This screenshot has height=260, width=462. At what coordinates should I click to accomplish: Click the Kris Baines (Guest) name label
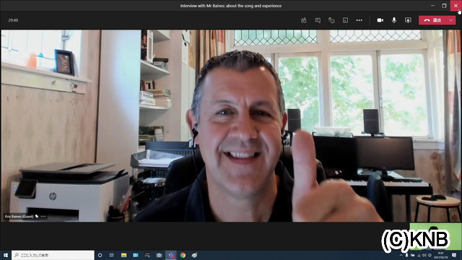19,217
